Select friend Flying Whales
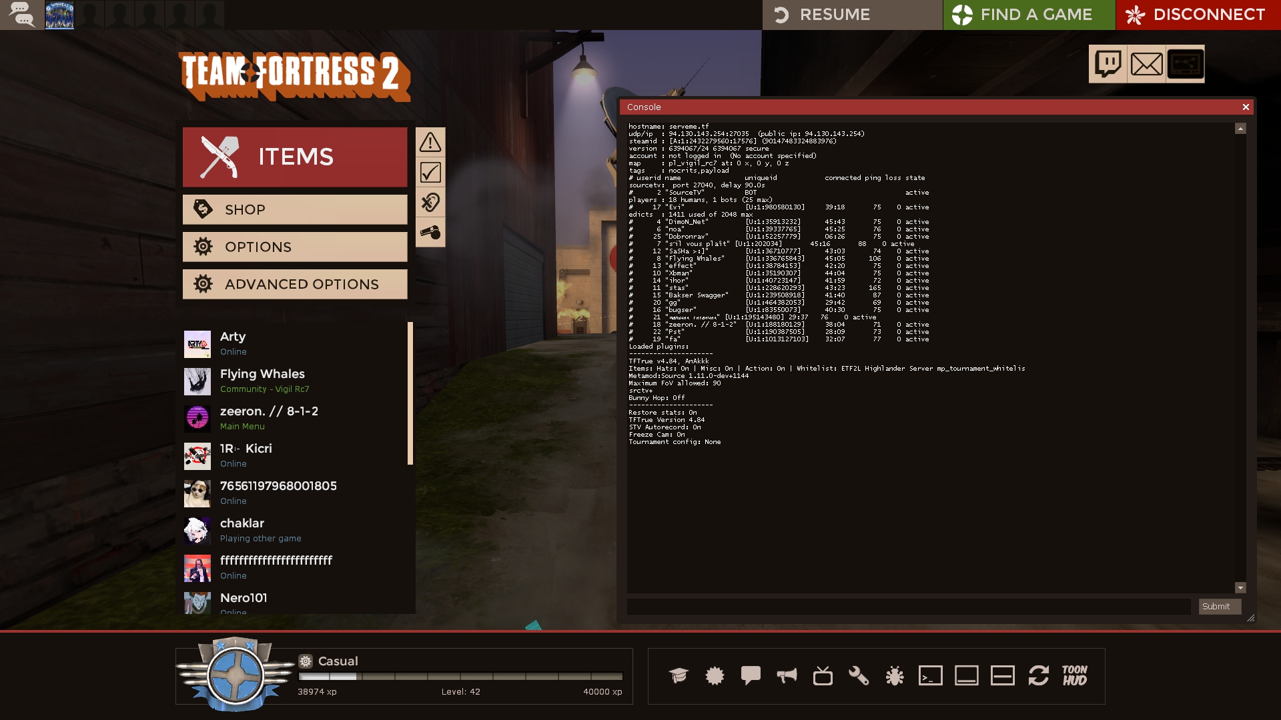Screen dimensions: 1281x720 point(295,381)
